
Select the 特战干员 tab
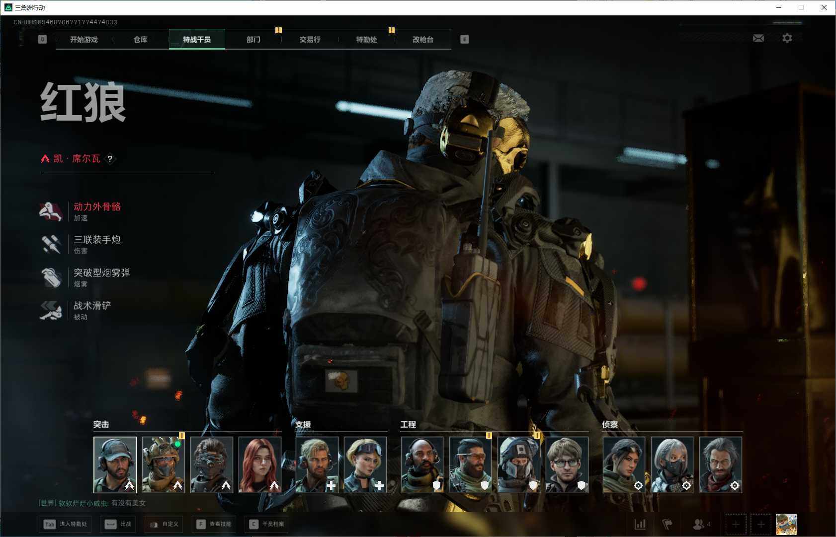tap(197, 39)
